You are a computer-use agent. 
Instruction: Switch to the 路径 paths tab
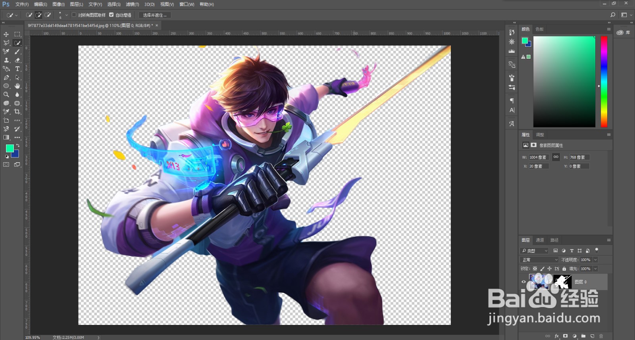(554, 240)
